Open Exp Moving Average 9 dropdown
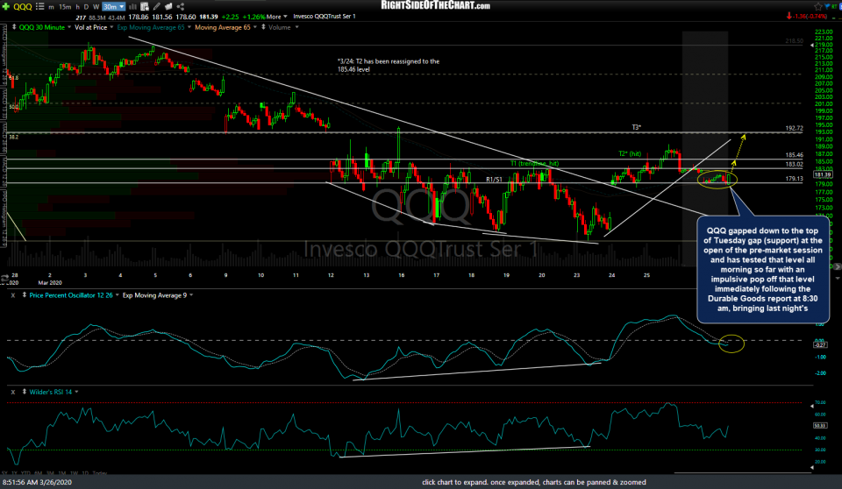The image size is (842, 489). pyautogui.click(x=191, y=295)
